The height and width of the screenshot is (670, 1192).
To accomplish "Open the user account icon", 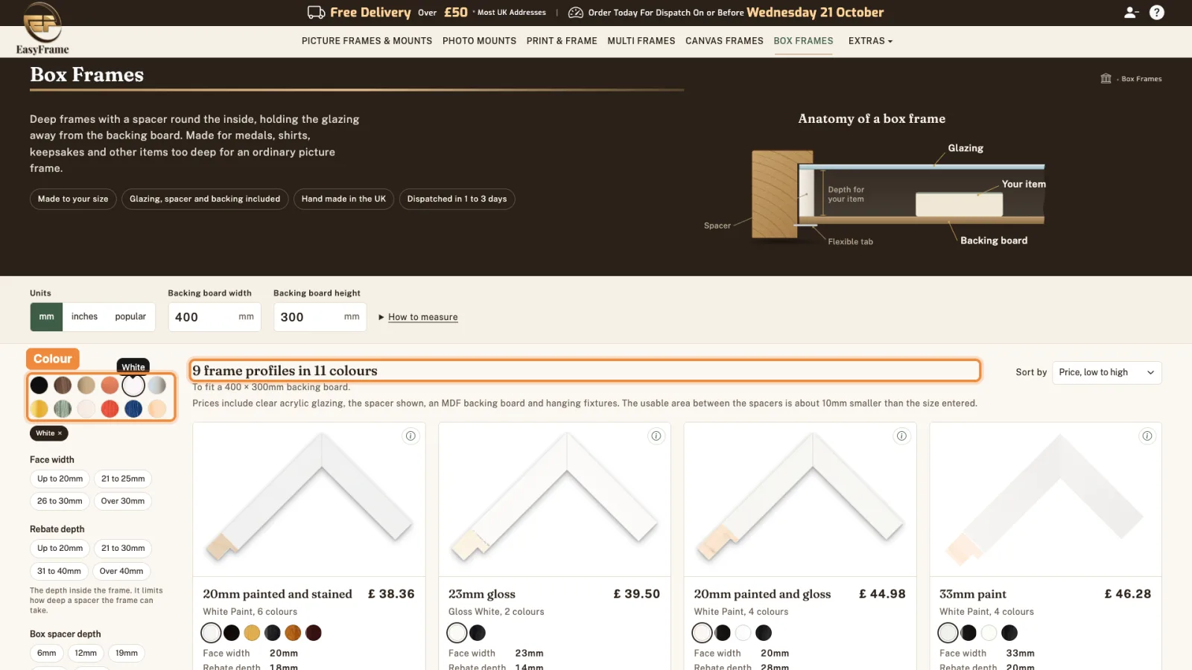I will (x=1131, y=12).
